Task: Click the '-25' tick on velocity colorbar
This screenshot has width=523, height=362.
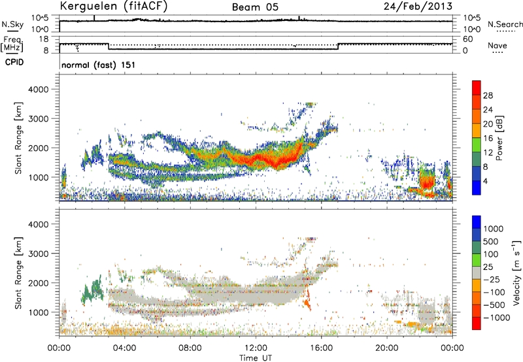Action: pyautogui.click(x=492, y=280)
